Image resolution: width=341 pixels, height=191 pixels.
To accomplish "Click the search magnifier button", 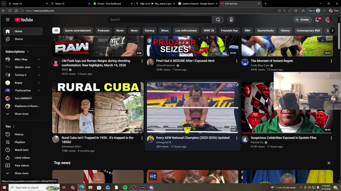I will coord(218,20).
